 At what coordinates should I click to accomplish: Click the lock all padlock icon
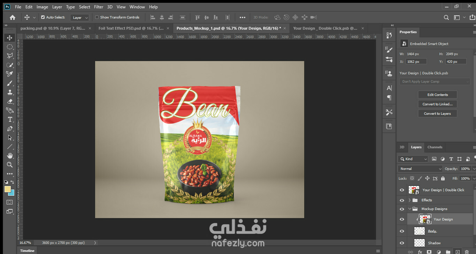coord(443,178)
